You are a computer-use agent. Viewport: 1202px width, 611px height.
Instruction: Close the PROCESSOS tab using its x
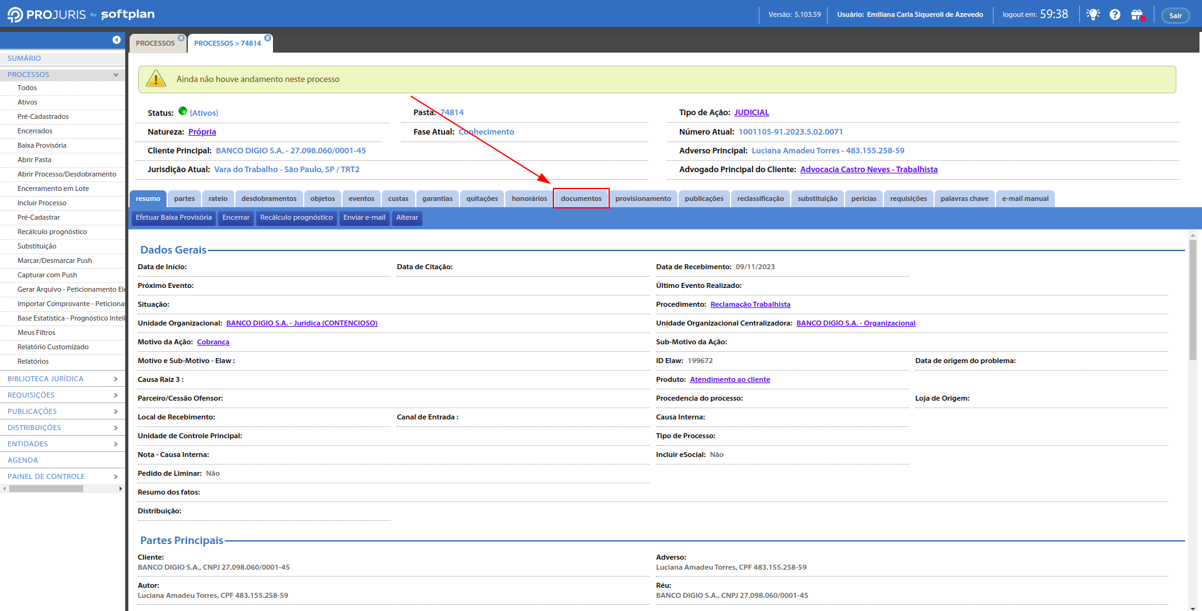[x=181, y=38]
